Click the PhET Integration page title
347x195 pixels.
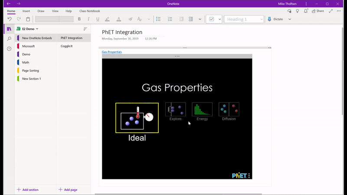[122, 32]
